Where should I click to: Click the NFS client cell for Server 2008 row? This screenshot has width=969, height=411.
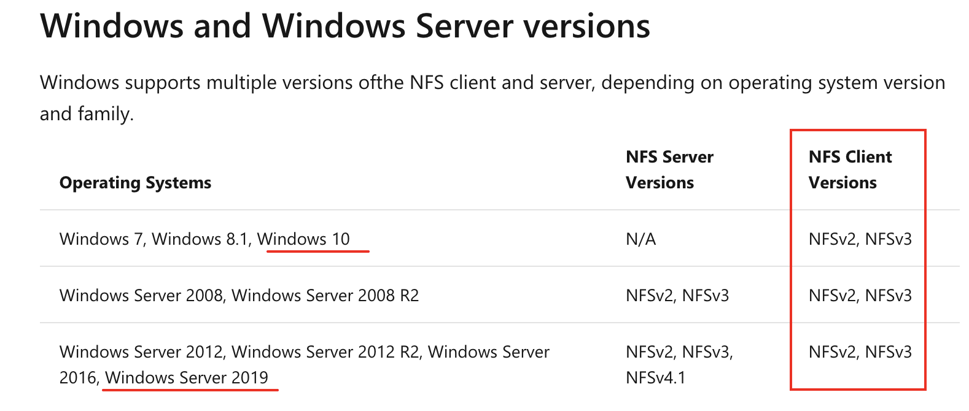pyautogui.click(x=860, y=296)
